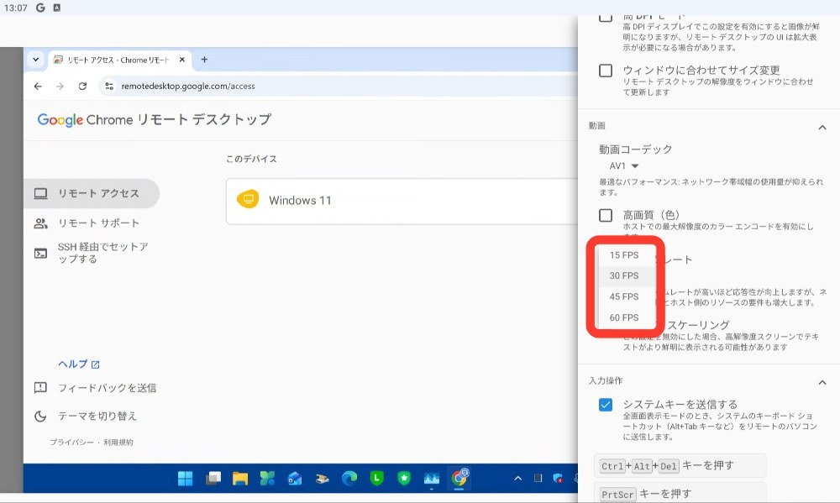Image resolution: width=840 pixels, height=503 pixels.
Task: Click the tablet icon in system tray
Action: [538, 479]
